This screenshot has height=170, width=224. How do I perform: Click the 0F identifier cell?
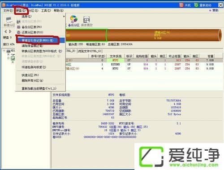tap(129, 64)
